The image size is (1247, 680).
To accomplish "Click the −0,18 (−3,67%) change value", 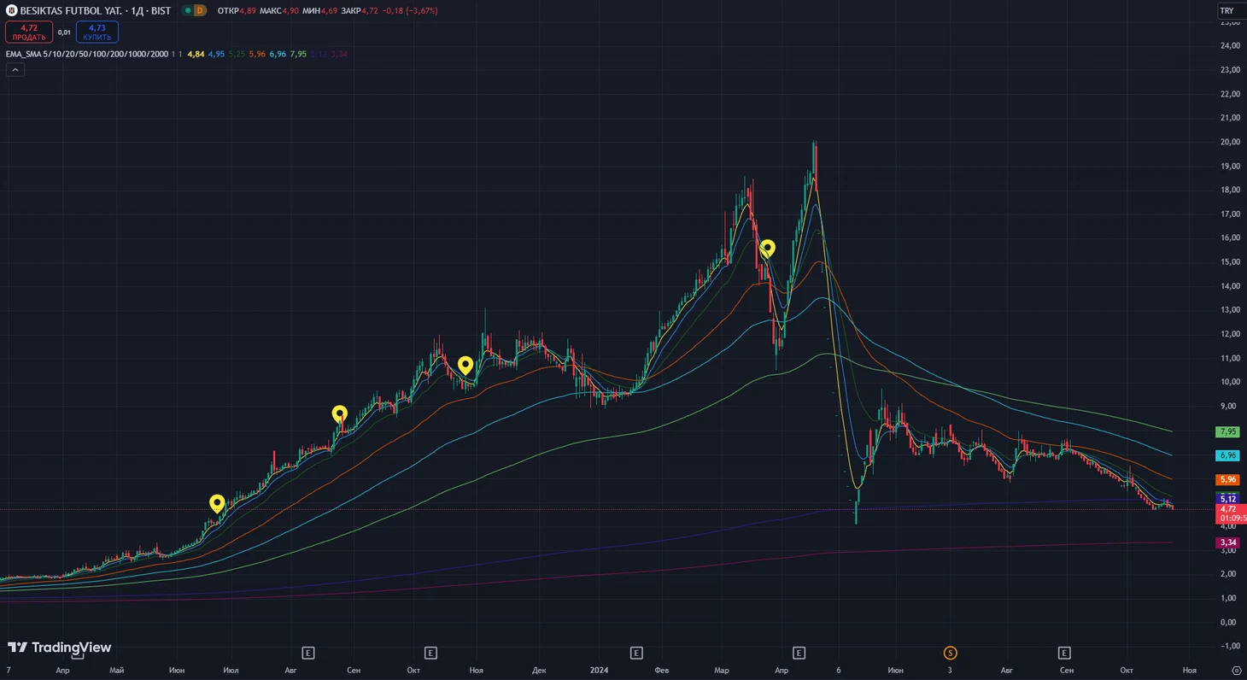I will click(x=410, y=10).
